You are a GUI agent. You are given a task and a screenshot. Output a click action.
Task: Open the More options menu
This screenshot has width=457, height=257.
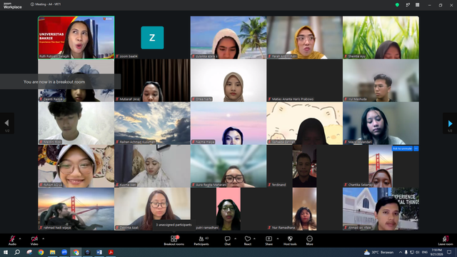[309, 241]
